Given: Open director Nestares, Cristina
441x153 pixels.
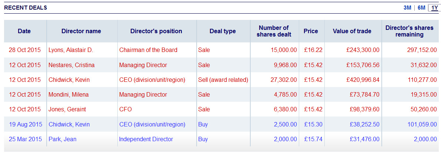Looking at the screenshot, I should (71, 65).
